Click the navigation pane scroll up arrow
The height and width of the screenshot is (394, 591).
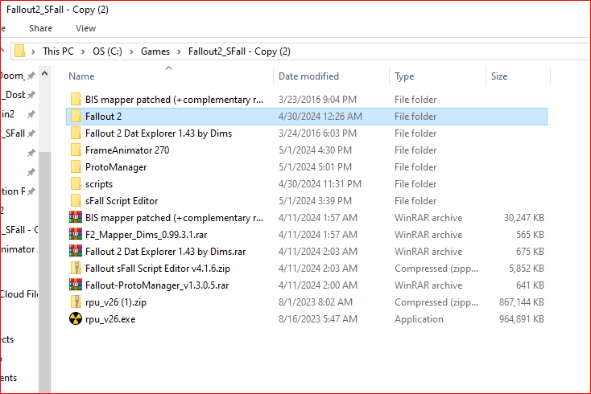[x=44, y=74]
